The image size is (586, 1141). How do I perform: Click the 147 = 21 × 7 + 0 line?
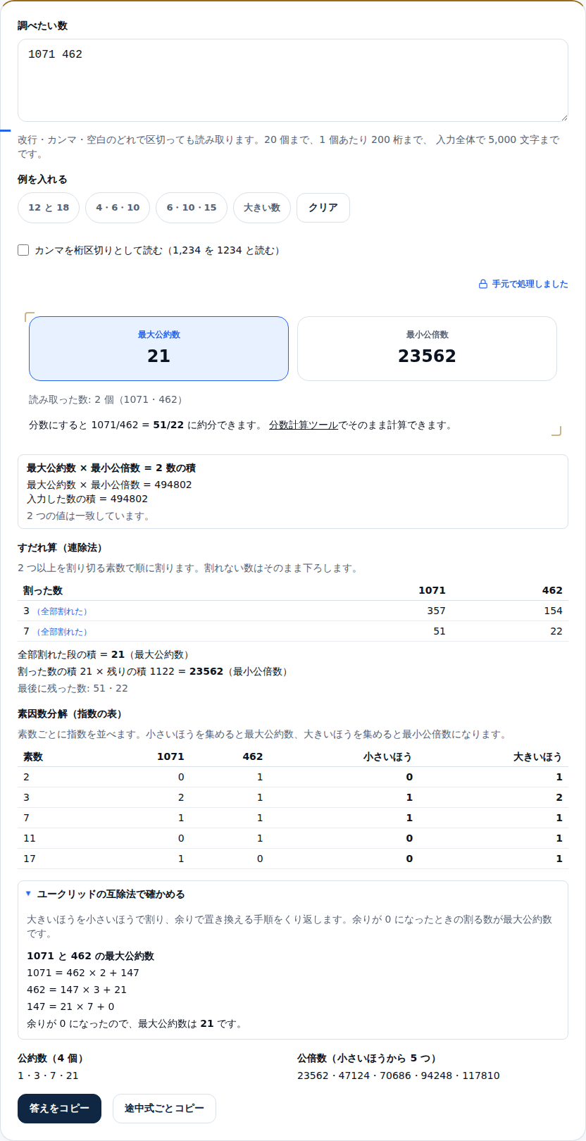[x=70, y=1007]
